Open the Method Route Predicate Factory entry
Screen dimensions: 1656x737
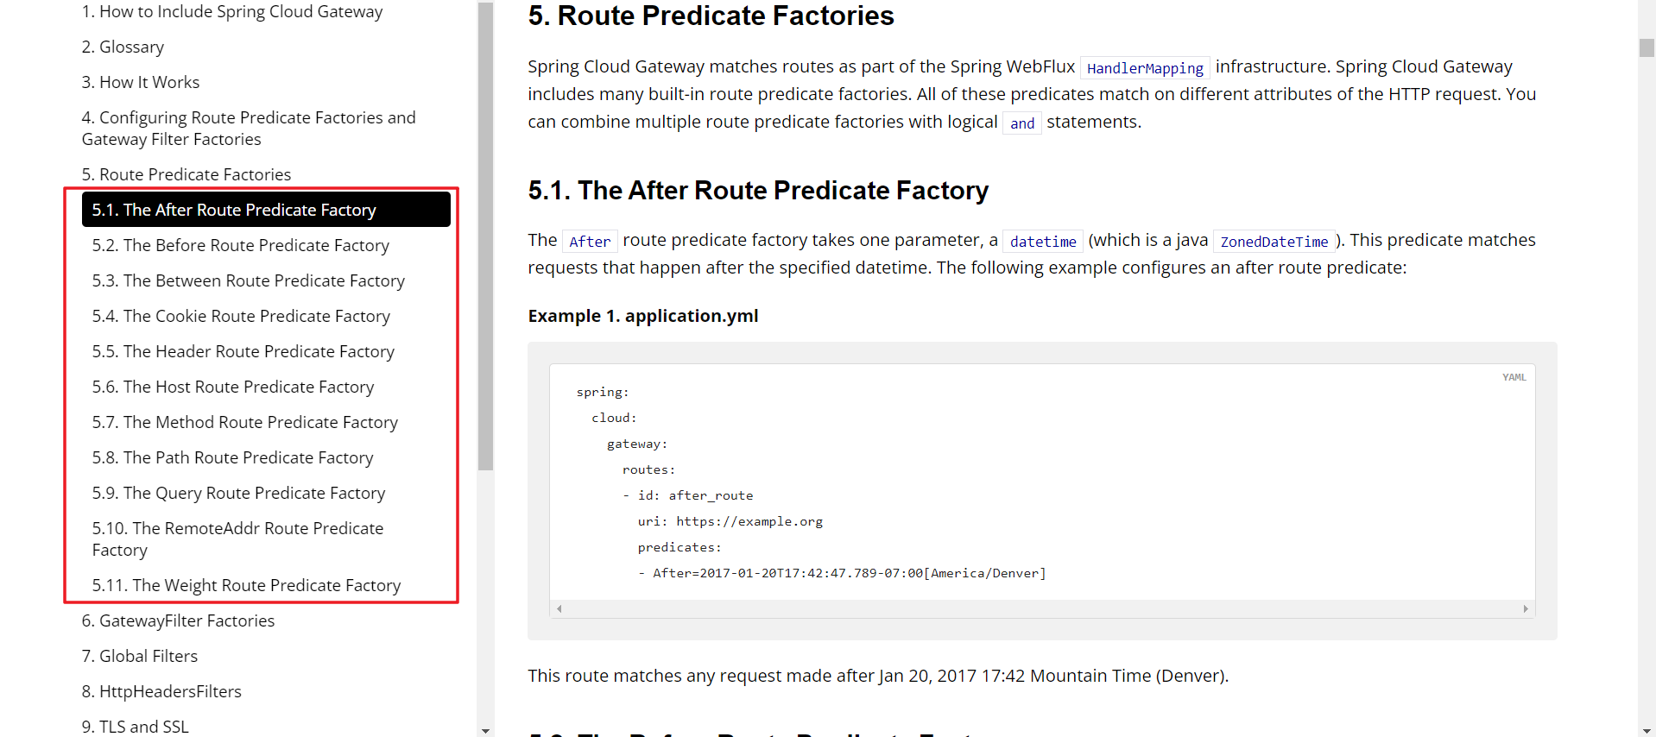(x=244, y=422)
